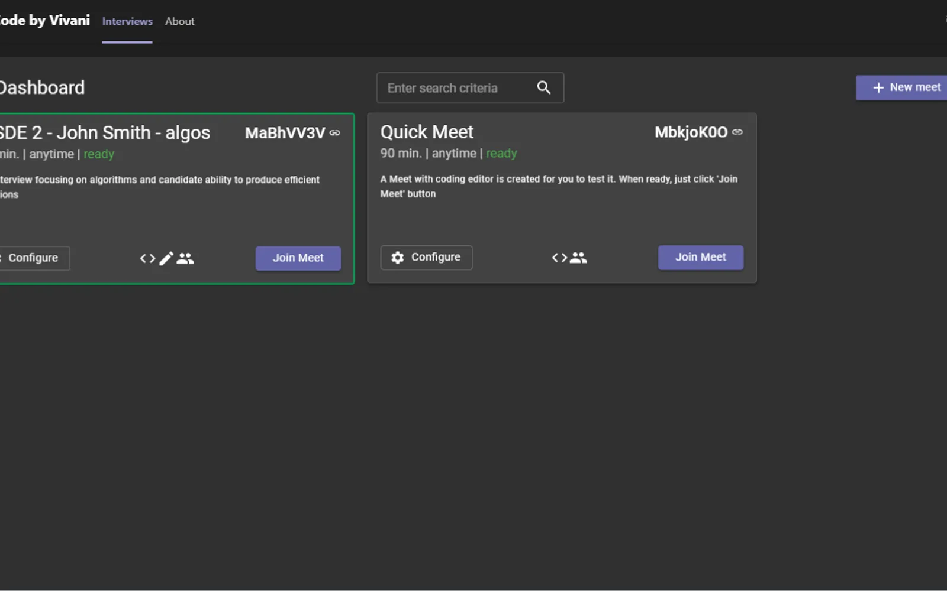Join Meet on Quick Meet card
The image size is (947, 591).
tap(701, 257)
